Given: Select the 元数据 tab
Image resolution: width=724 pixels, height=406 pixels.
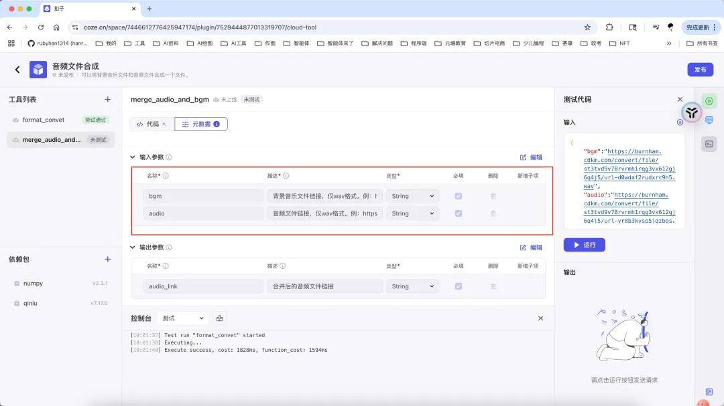Looking at the screenshot, I should tap(200, 124).
